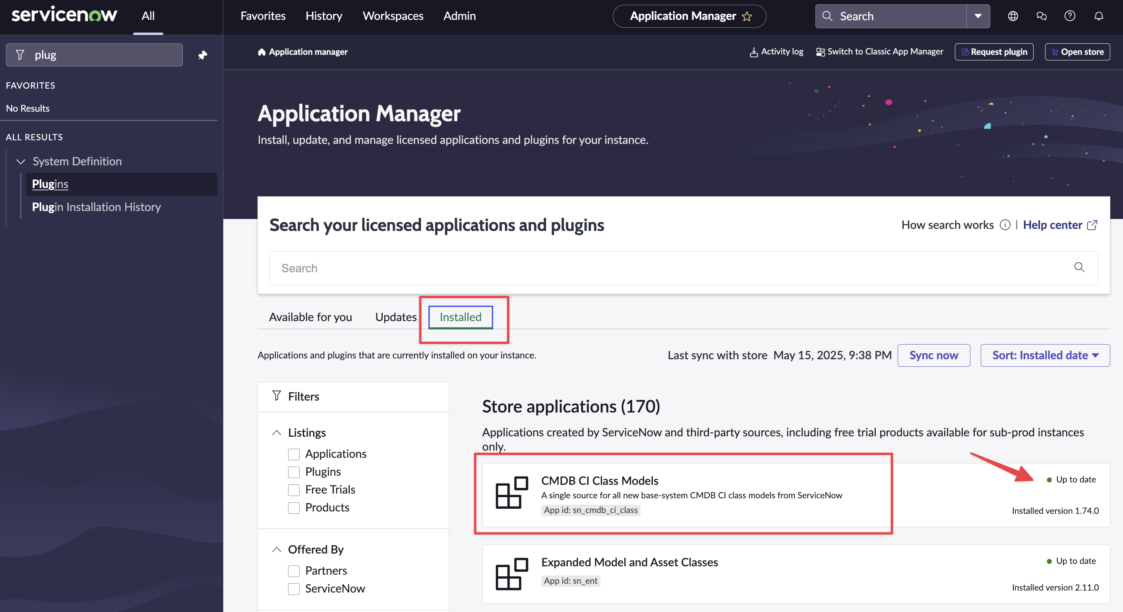Open the help question mark icon

[x=1069, y=16]
